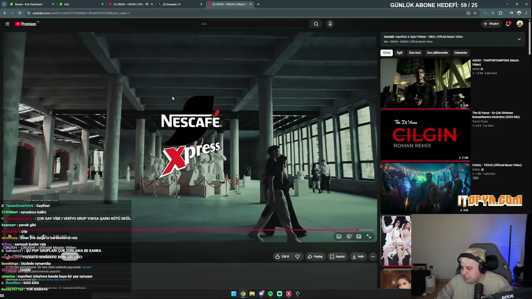Open the CAKAL TEXAS video thumbnail
532x299 pixels.
pyautogui.click(x=426, y=188)
